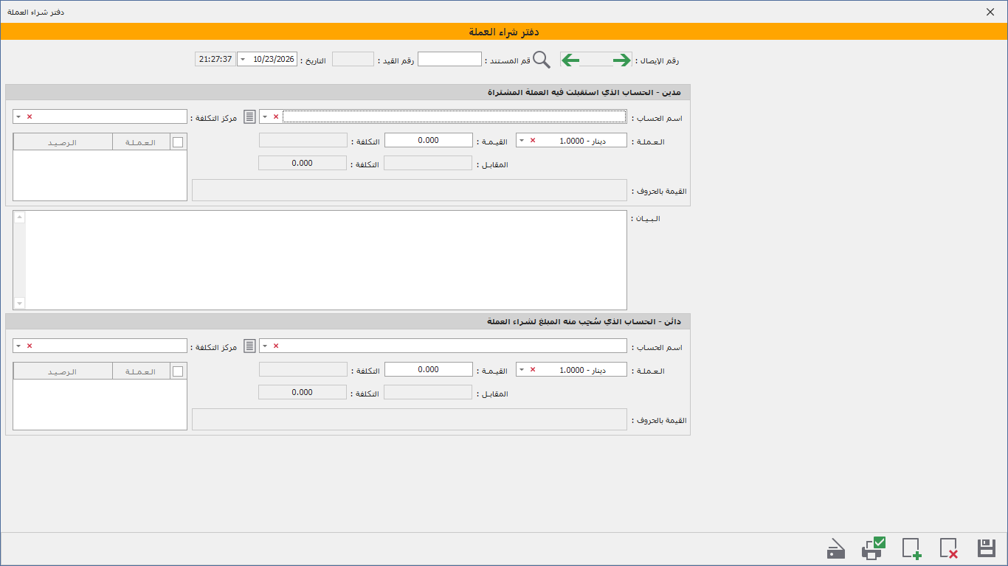Screen dimensions: 1008x566
Task: Expand the debit cost center dropdown
Action: [x=18, y=116]
